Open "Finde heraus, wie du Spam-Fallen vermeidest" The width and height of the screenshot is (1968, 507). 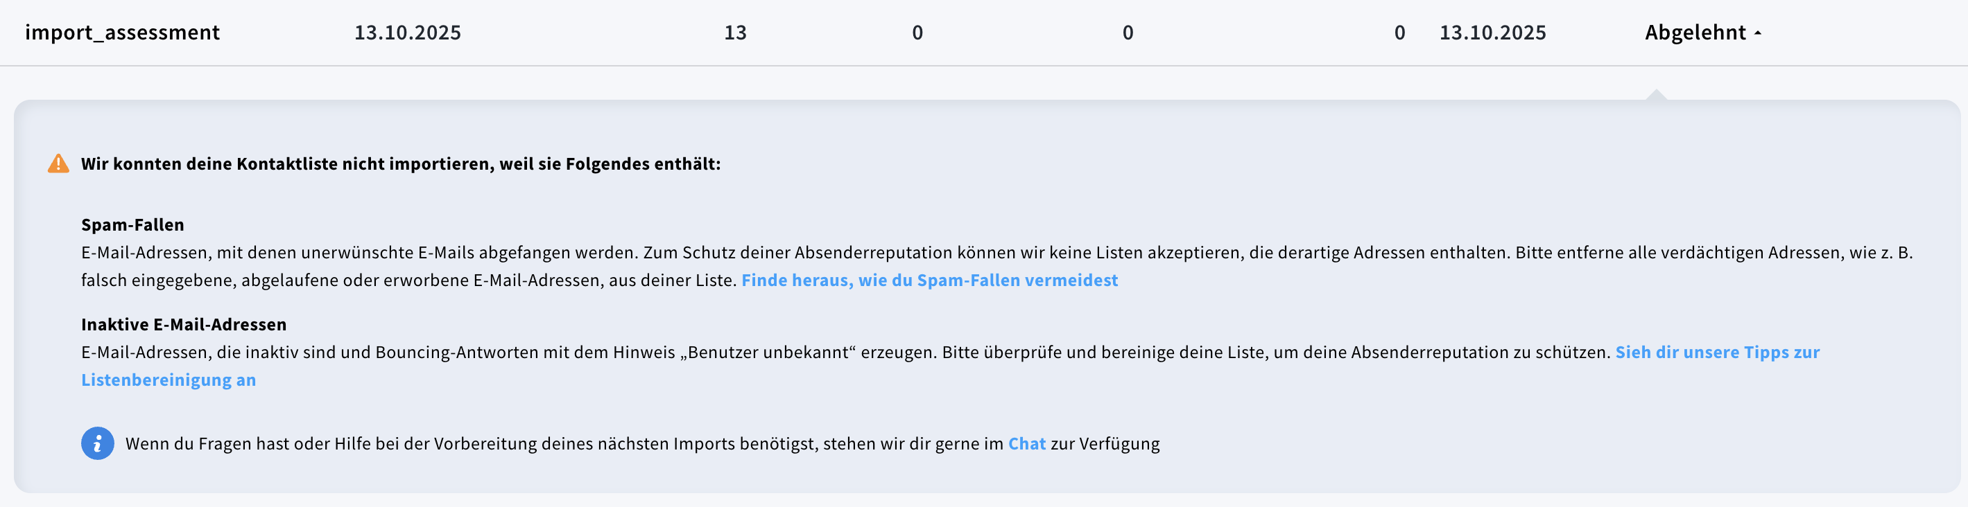(x=929, y=281)
